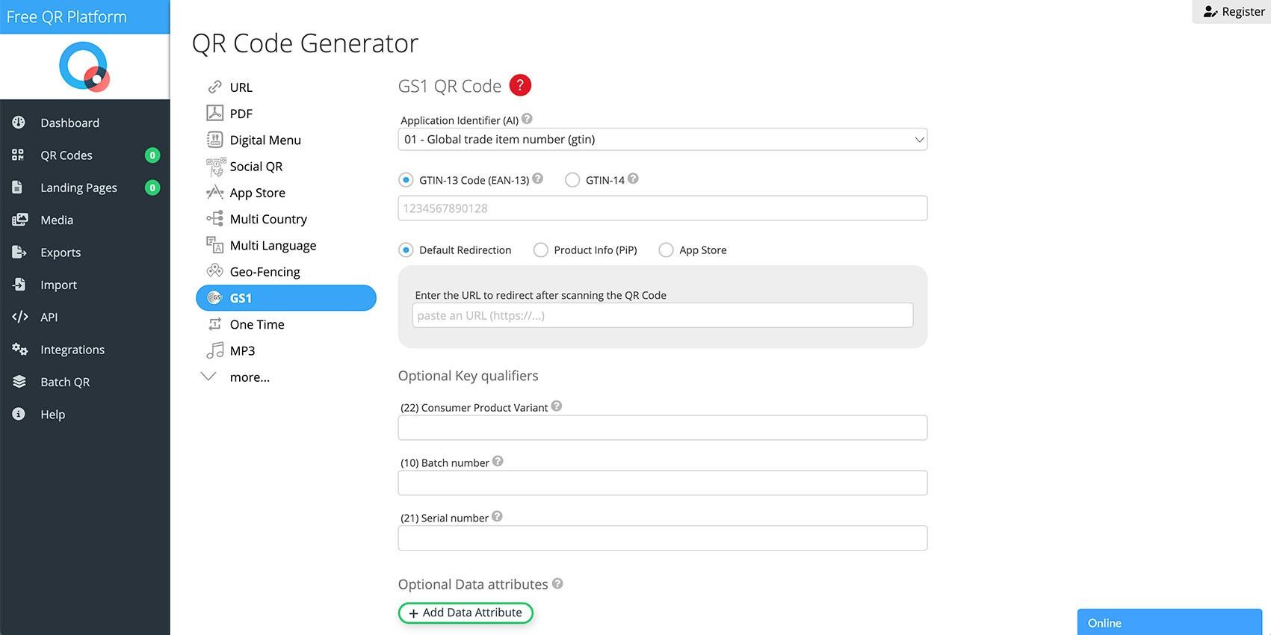Click the Geo-Fencing icon
The image size is (1271, 635).
coord(214,271)
